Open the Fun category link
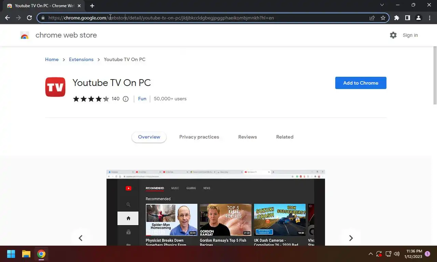The width and height of the screenshot is (437, 262). (x=142, y=99)
